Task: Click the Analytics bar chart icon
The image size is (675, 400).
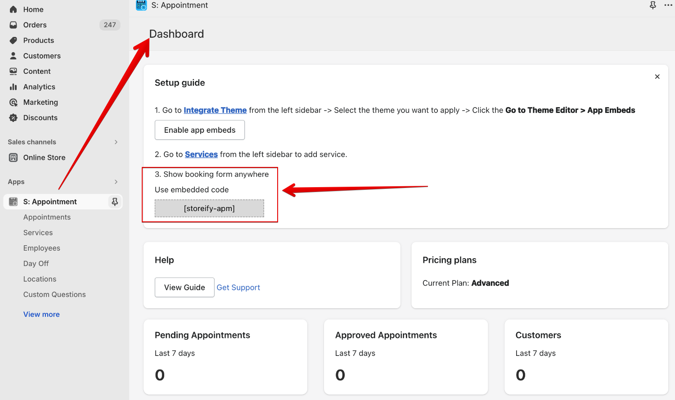Action: point(13,87)
